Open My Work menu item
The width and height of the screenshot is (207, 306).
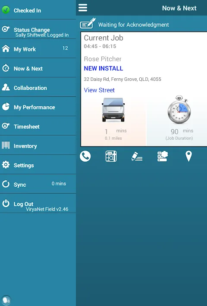[38, 48]
